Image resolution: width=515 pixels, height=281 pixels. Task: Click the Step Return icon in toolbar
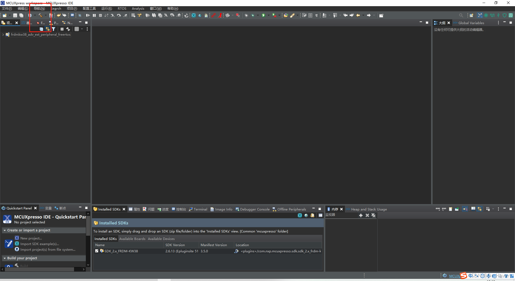click(x=125, y=15)
